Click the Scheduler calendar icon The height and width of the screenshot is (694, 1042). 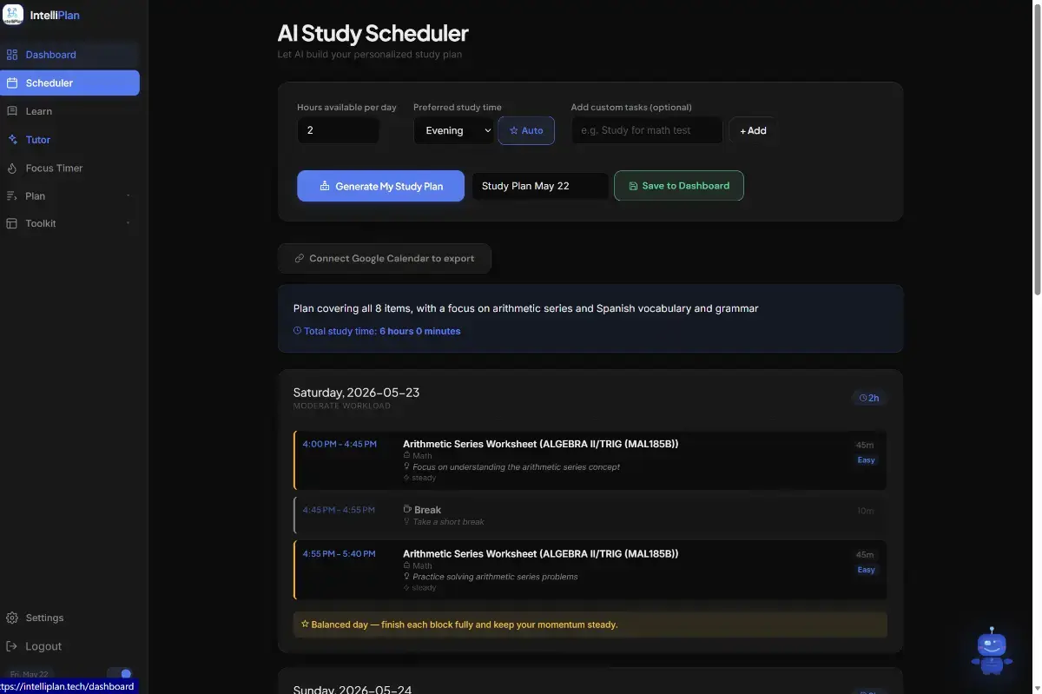(12, 83)
